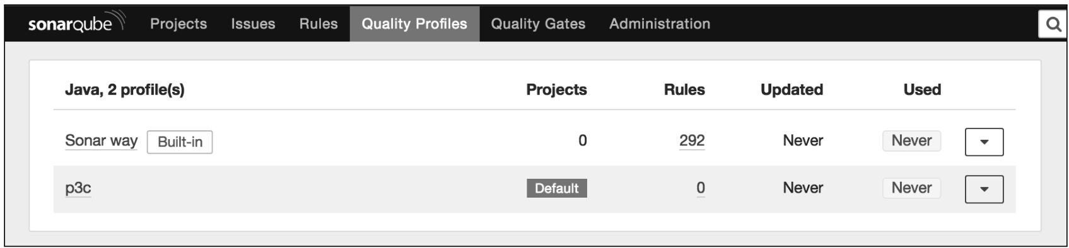Open the search magnifier icon
The height and width of the screenshot is (248, 1069).
tap(1053, 24)
